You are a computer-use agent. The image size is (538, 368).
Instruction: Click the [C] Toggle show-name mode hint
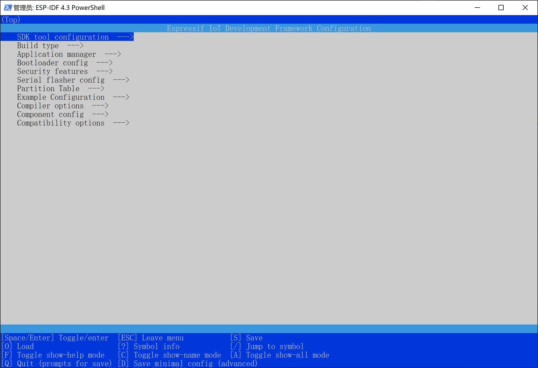tap(169, 355)
